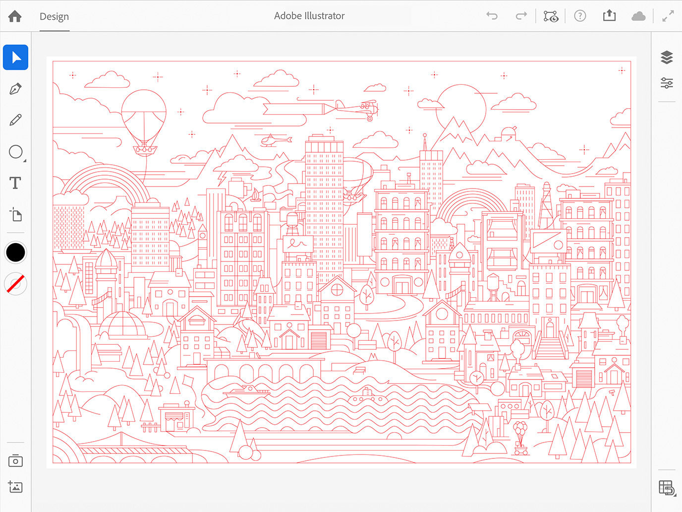Activate the Type tool

tap(15, 183)
